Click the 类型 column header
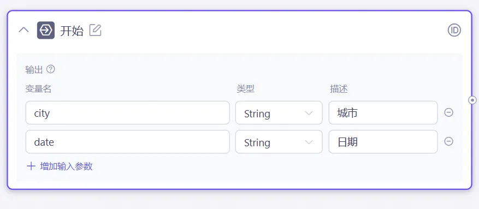 [246, 89]
